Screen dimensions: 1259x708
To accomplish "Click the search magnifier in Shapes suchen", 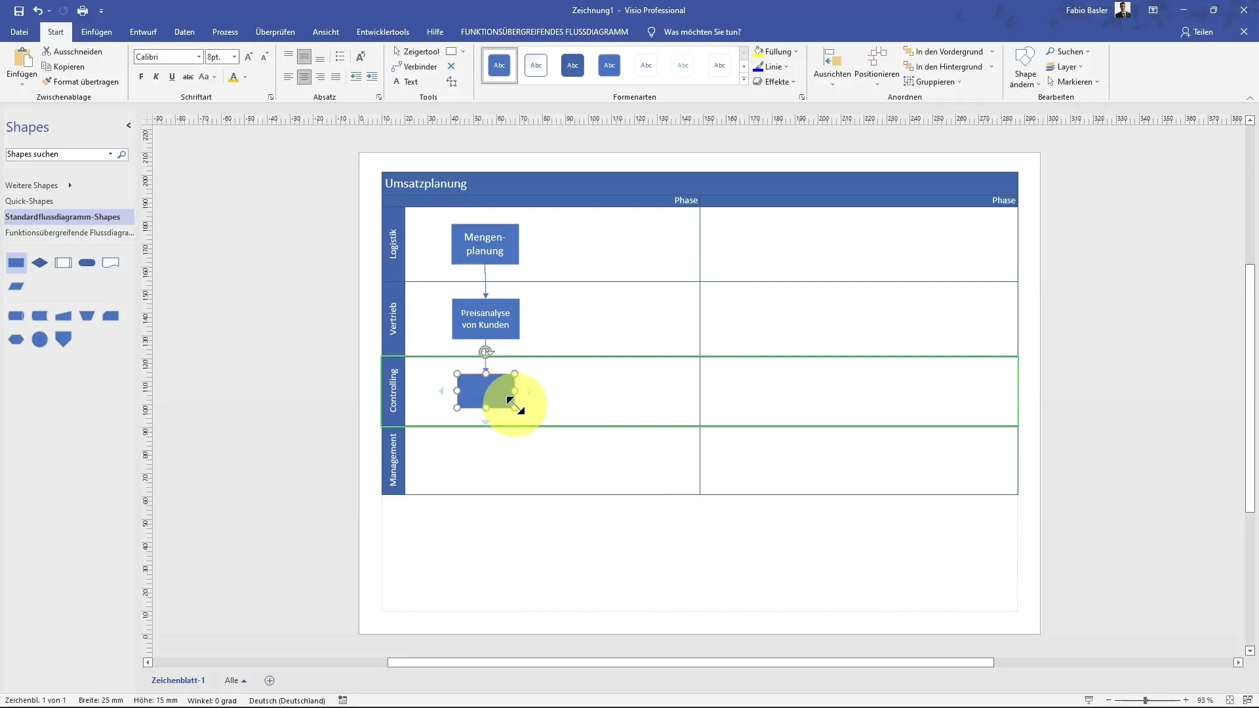I will pyautogui.click(x=122, y=154).
